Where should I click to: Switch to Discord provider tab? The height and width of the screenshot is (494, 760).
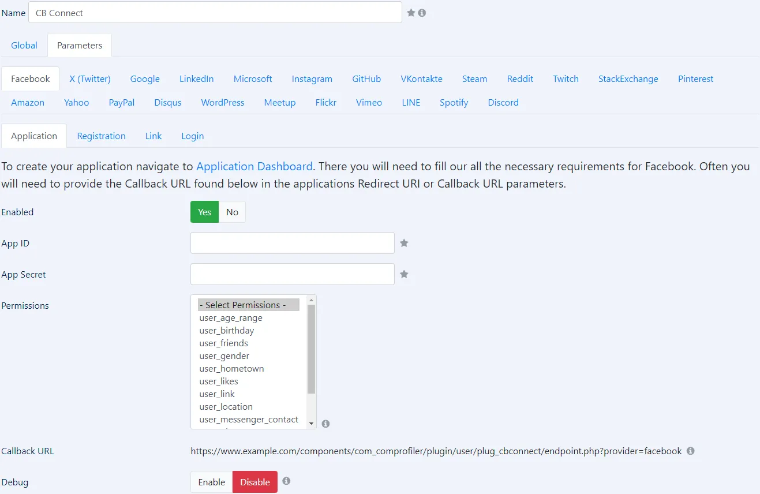(503, 102)
